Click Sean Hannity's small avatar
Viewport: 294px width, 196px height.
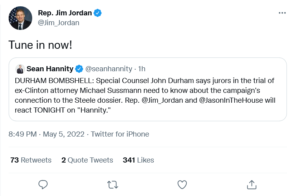point(20,69)
